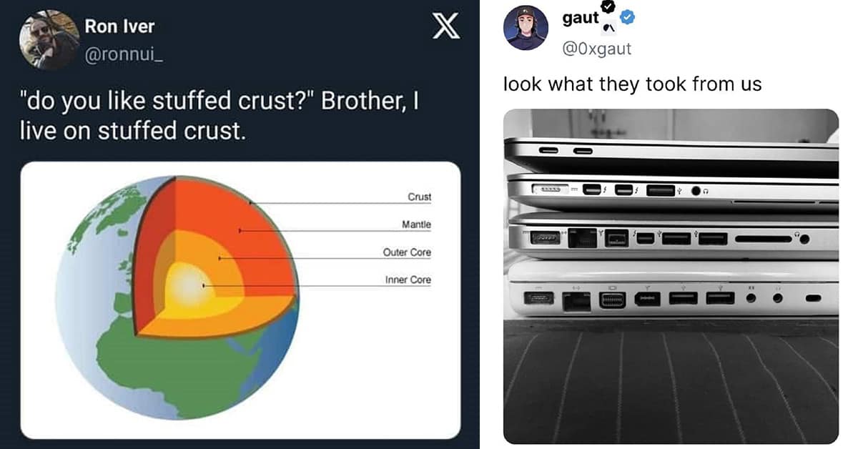Open gaut's profile avatar
858x449 pixels.
pyautogui.click(x=526, y=27)
